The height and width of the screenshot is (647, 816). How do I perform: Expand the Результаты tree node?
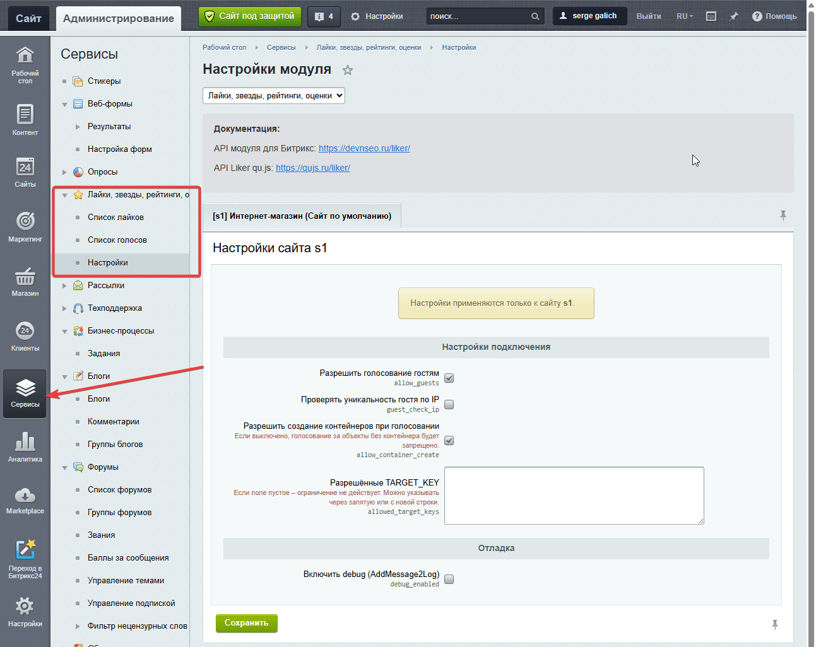[x=78, y=127]
